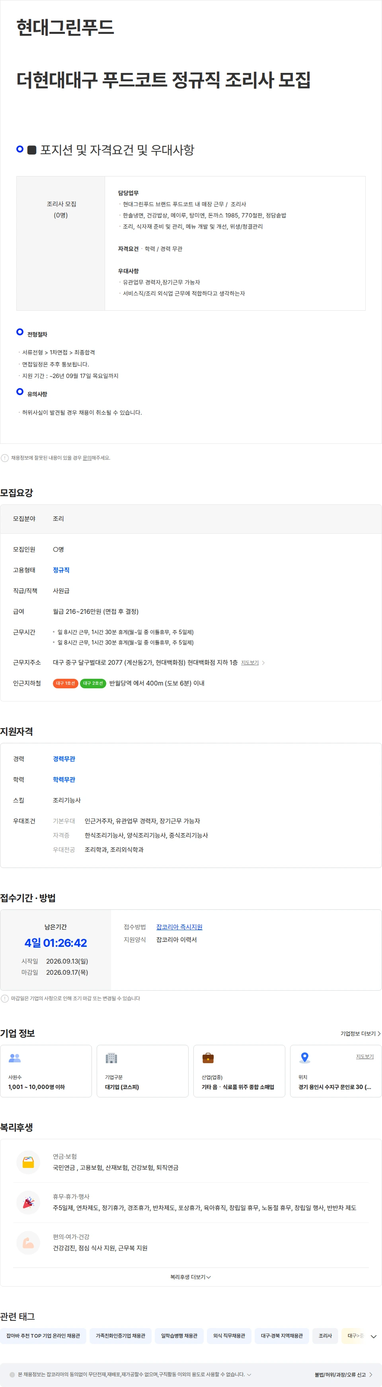Image resolution: width=382 pixels, height=1387 pixels.
Task: Click the 현대그린푸드 company name
Action: tap(65, 27)
